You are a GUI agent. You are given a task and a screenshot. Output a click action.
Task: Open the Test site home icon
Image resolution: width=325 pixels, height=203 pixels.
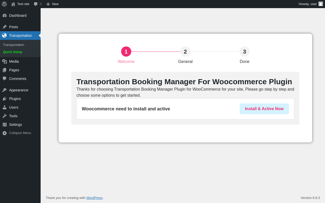(x=13, y=4)
